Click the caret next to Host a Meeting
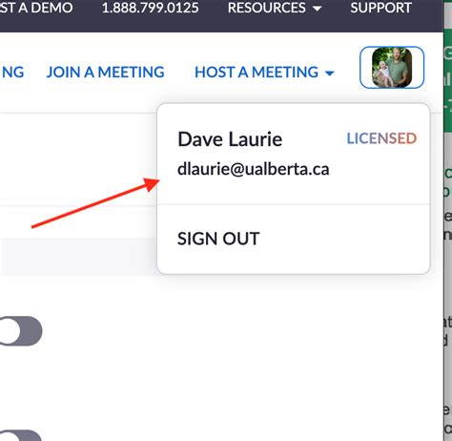The height and width of the screenshot is (441, 452). (330, 73)
